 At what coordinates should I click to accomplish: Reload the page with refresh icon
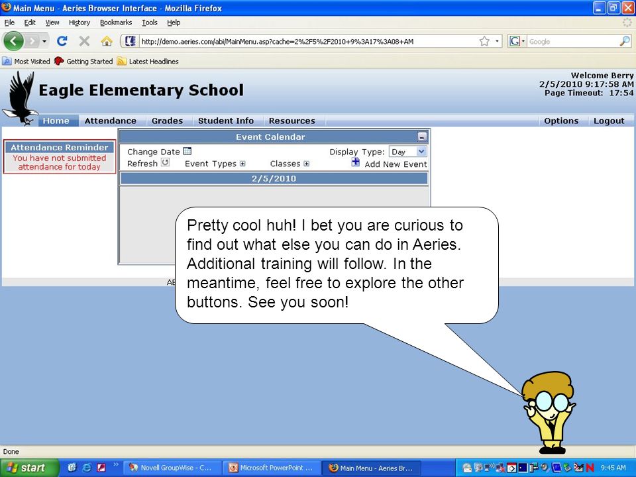coord(62,41)
